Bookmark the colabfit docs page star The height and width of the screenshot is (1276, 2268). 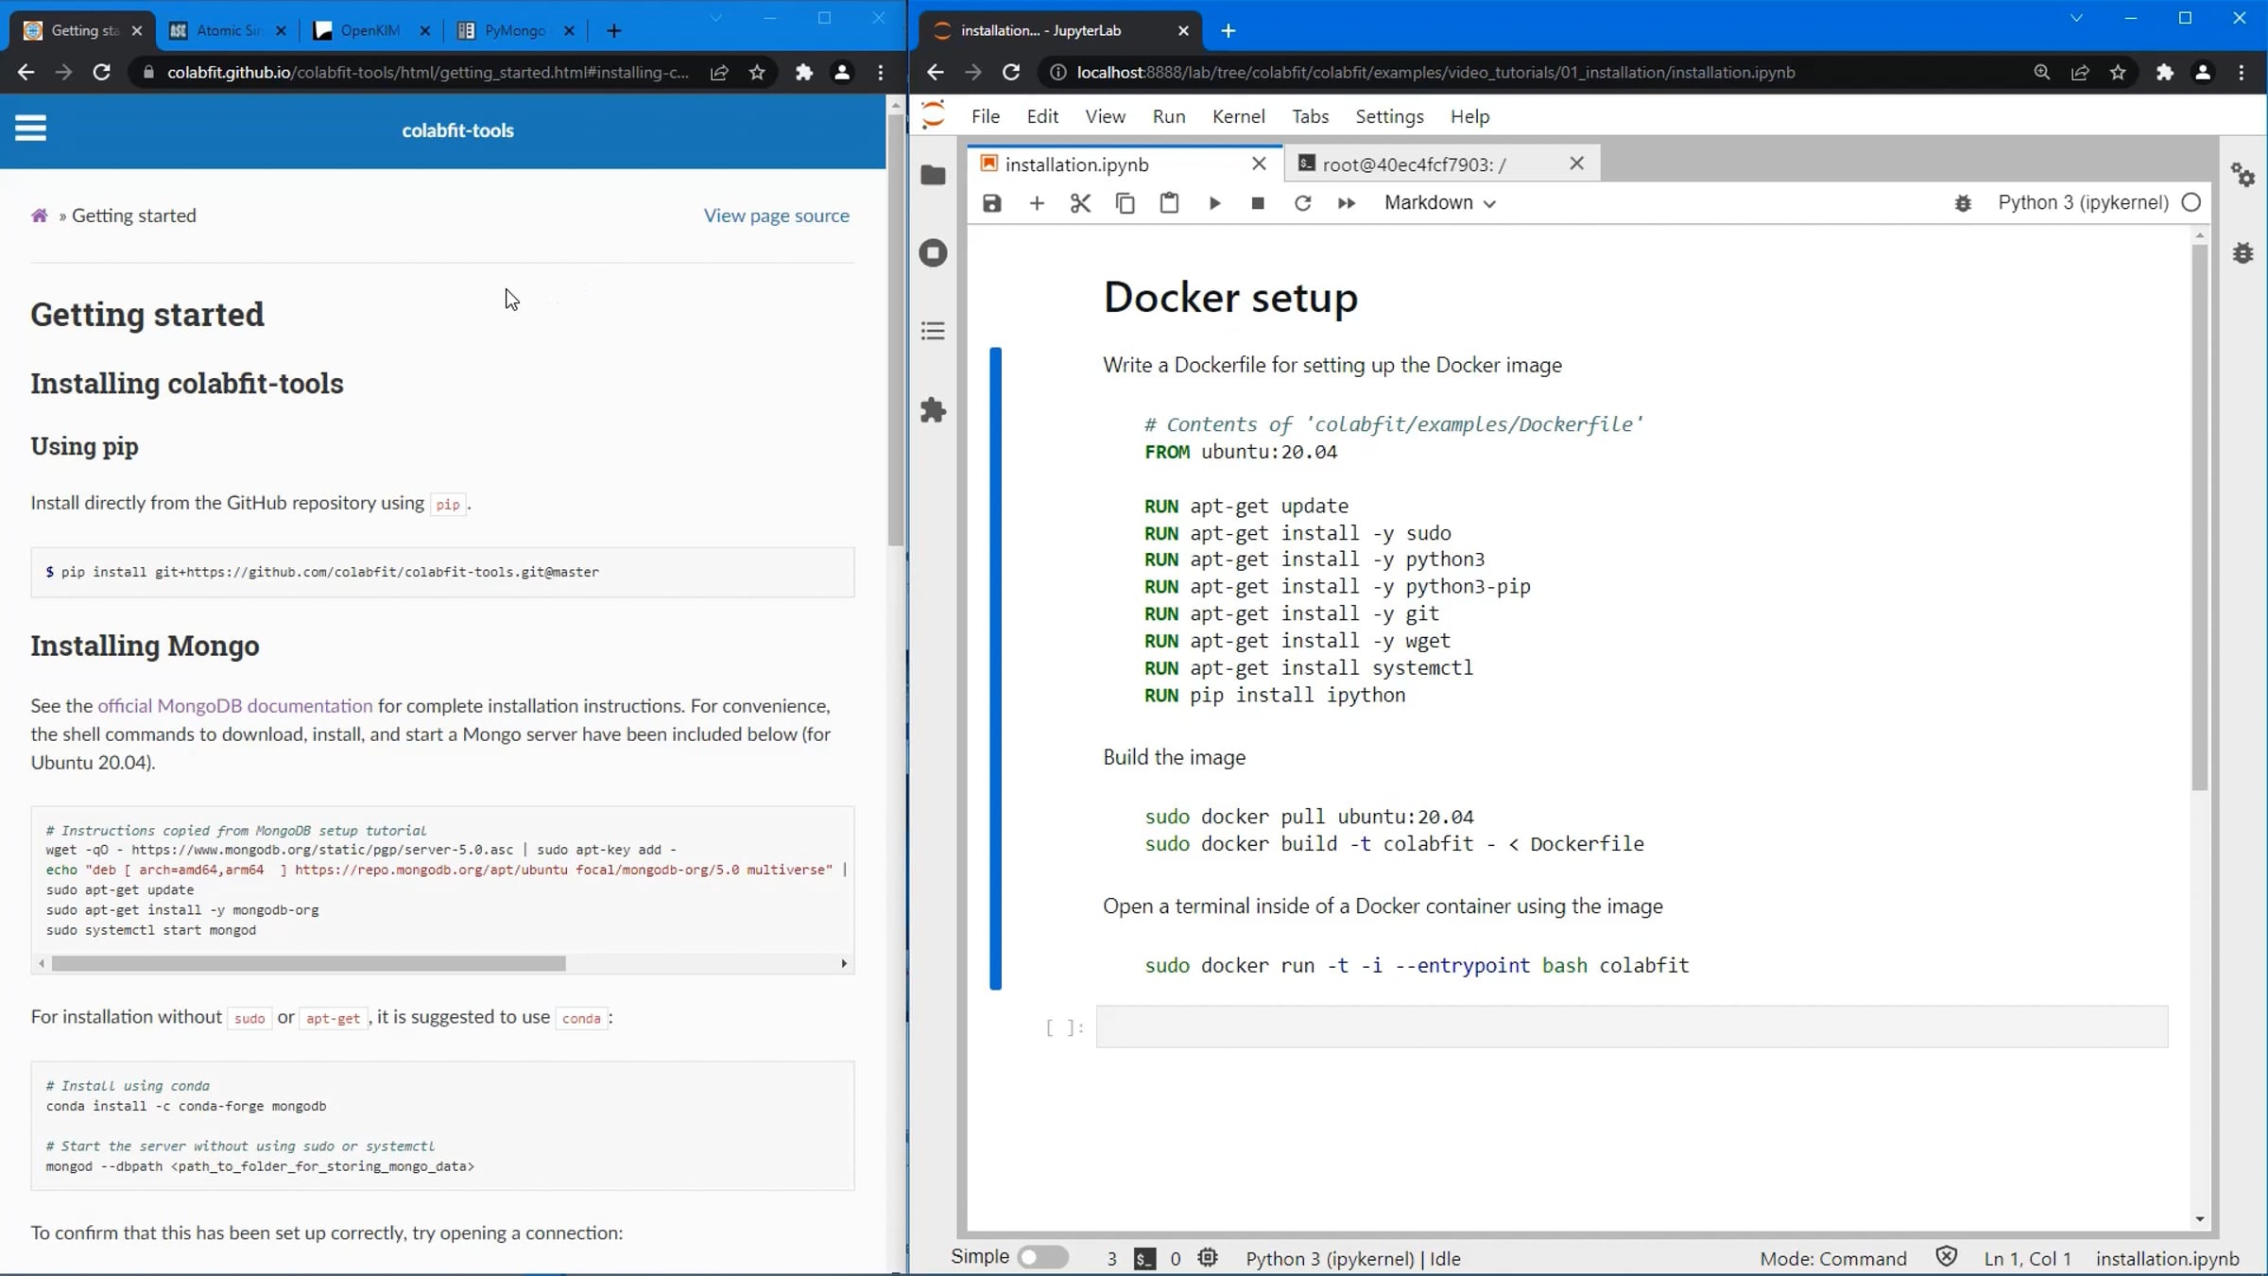coord(757,72)
